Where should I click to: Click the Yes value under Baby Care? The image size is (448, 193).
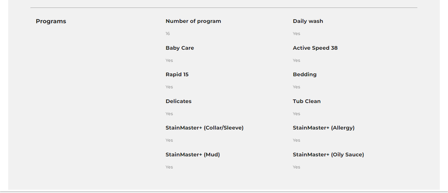(169, 61)
